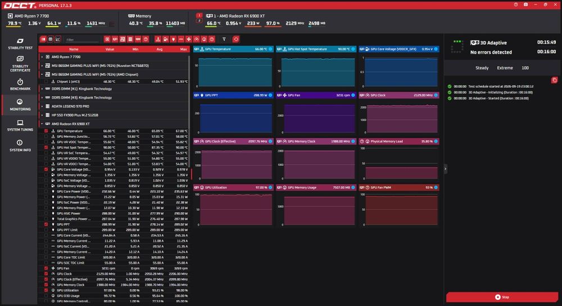Uncheck the GPU Utilization checkbox
Image resolution: width=562 pixels, height=306 pixels.
46,290
